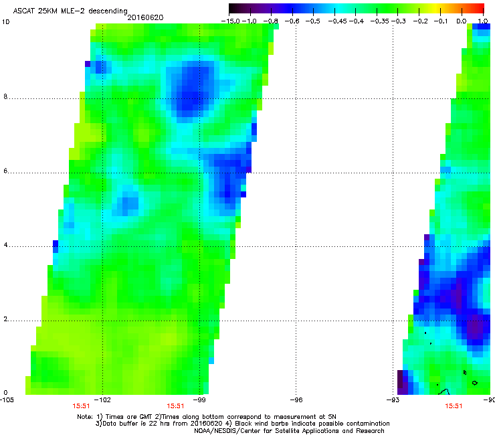Click longitude axis label -105
The height and width of the screenshot is (435, 495).
(x=7, y=400)
